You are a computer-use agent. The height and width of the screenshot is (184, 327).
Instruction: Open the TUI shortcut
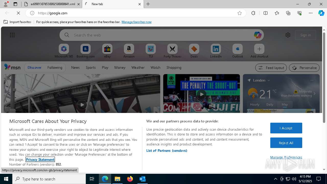[x=151, y=51]
